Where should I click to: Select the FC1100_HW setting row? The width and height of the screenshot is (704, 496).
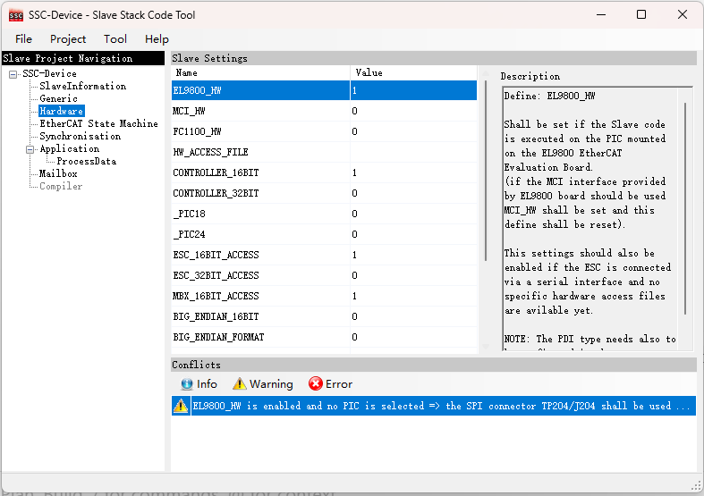point(324,132)
